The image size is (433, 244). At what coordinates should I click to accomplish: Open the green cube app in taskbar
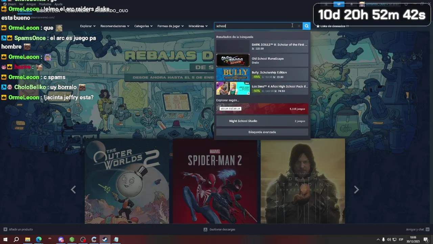[x=72, y=240]
